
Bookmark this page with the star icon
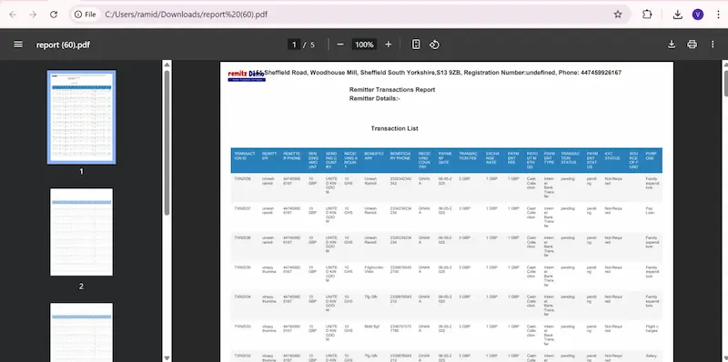(618, 15)
